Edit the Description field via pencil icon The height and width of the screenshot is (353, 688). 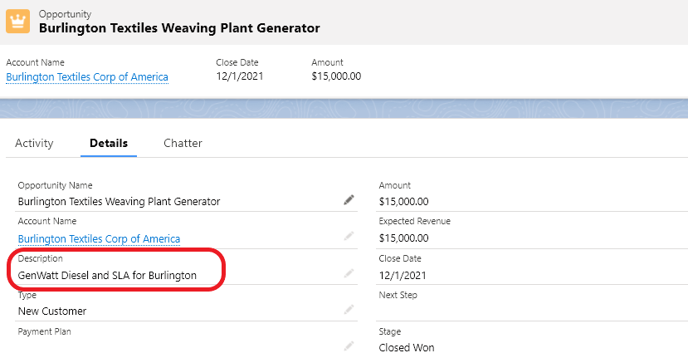(x=349, y=273)
